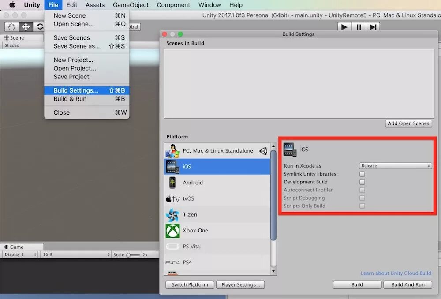Click the iOS platform icon in list
Image resolution: width=441 pixels, height=299 pixels.
(172, 167)
